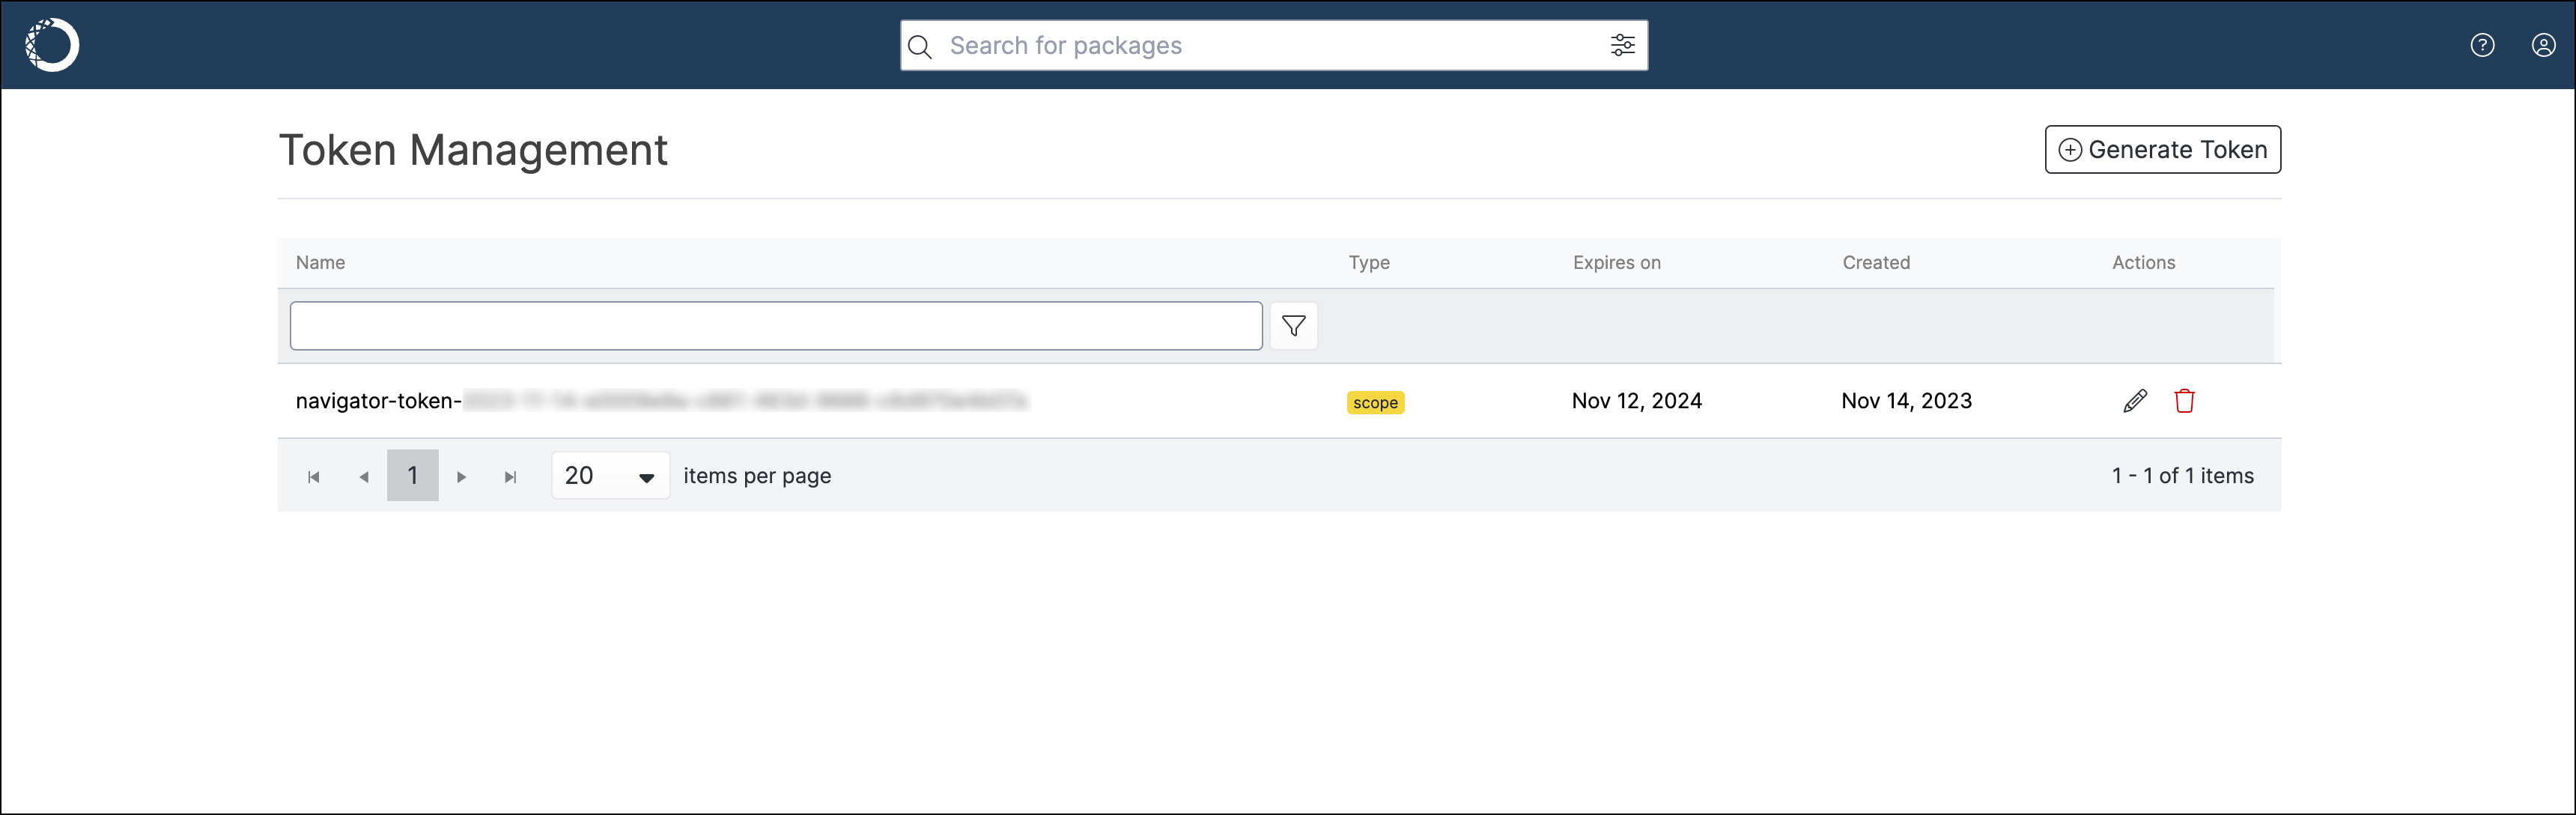The height and width of the screenshot is (815, 2576).
Task: Click the Name column filter funnel icon
Action: (1293, 326)
